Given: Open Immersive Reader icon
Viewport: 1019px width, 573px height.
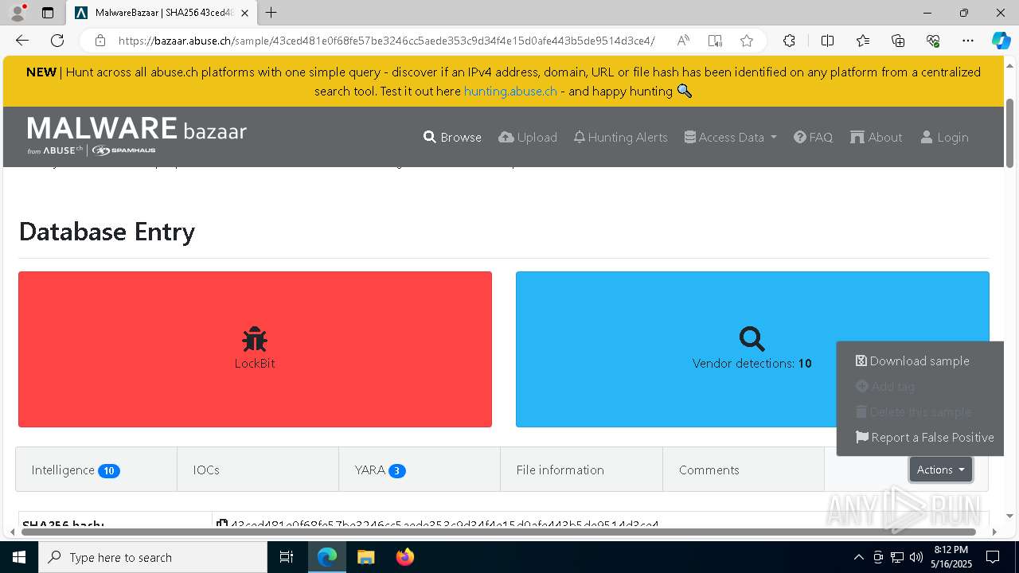Looking at the screenshot, I should (715, 41).
